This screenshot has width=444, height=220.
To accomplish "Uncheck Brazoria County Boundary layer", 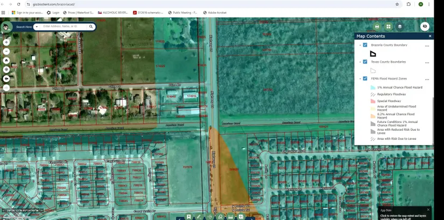I will 365,45.
